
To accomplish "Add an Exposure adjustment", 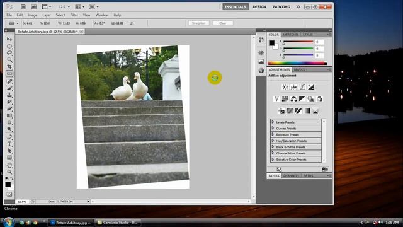I will pyautogui.click(x=311, y=87).
